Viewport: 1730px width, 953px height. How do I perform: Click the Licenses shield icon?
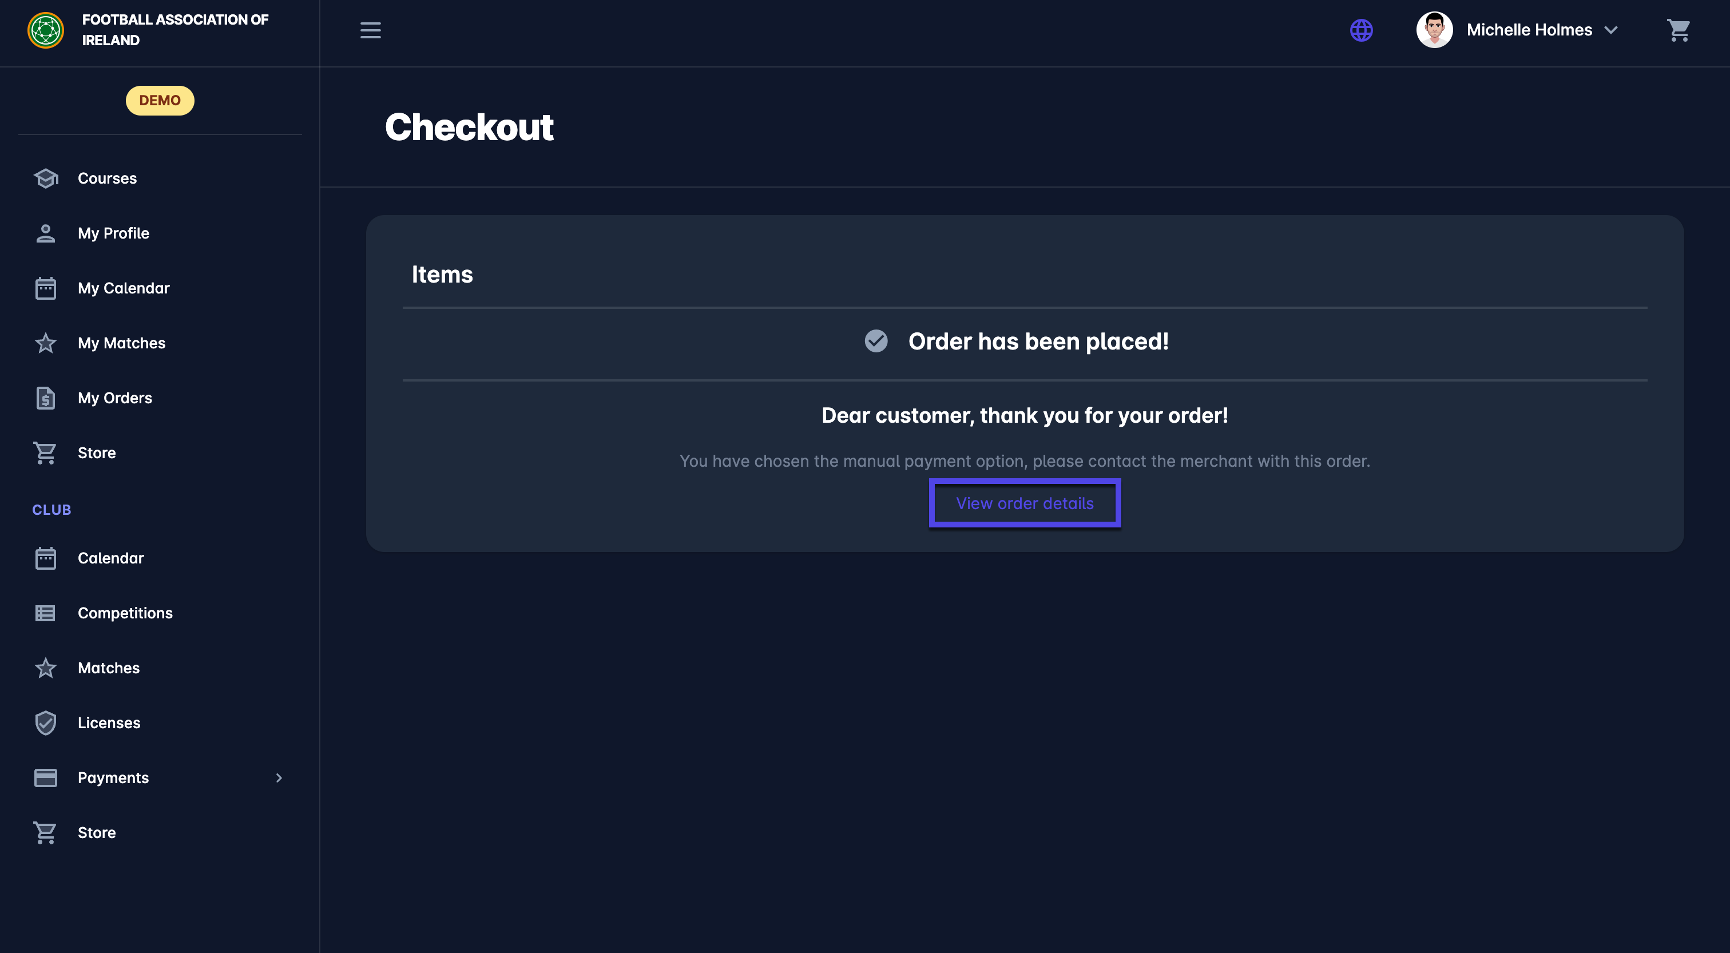[x=46, y=723]
